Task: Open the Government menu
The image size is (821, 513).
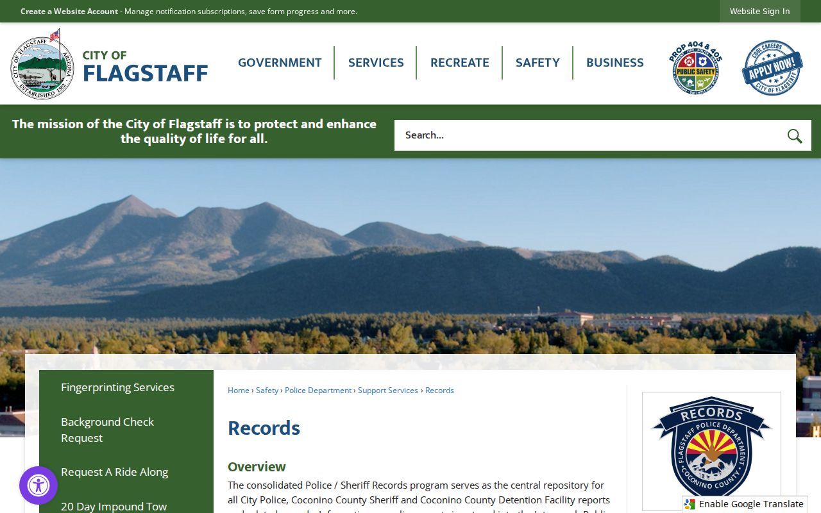Action: (x=280, y=63)
